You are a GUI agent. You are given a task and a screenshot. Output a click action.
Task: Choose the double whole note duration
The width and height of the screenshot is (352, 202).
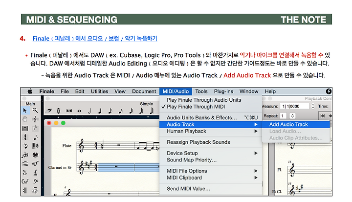click(69, 111)
